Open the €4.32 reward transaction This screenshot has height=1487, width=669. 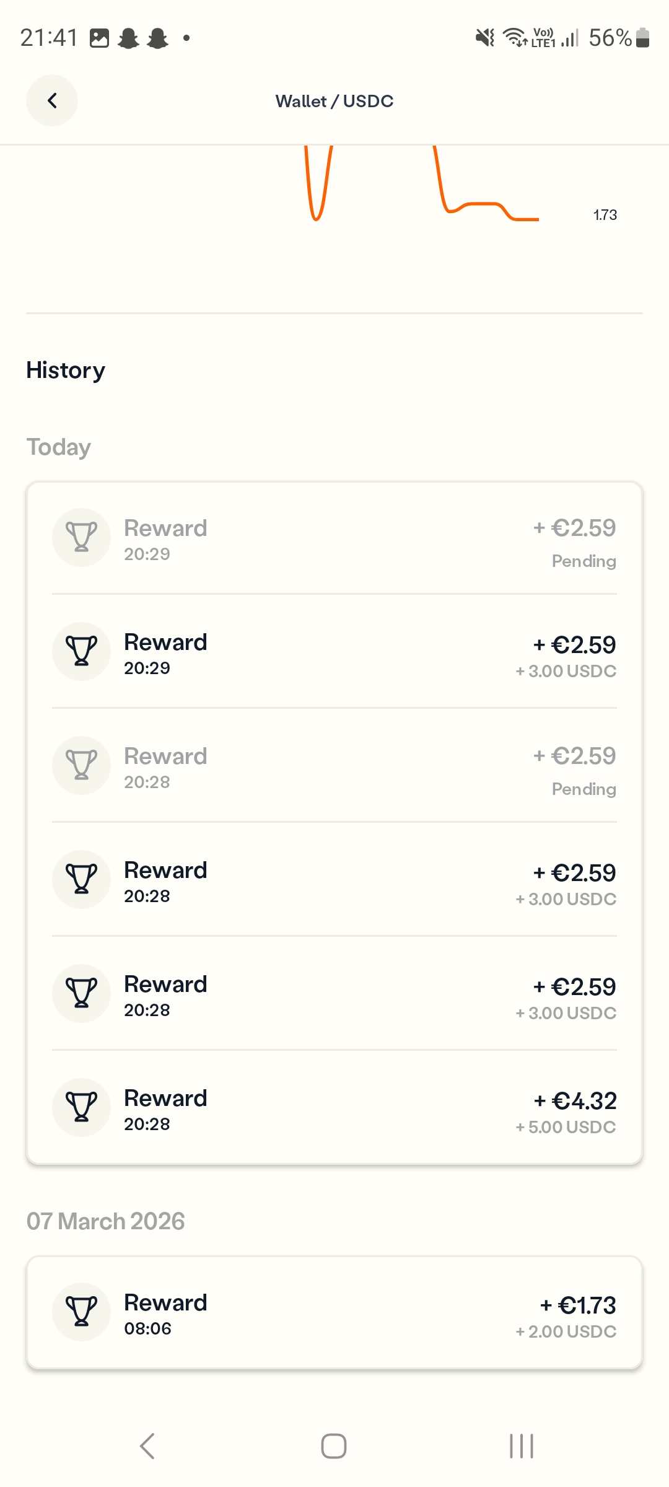point(334,1108)
